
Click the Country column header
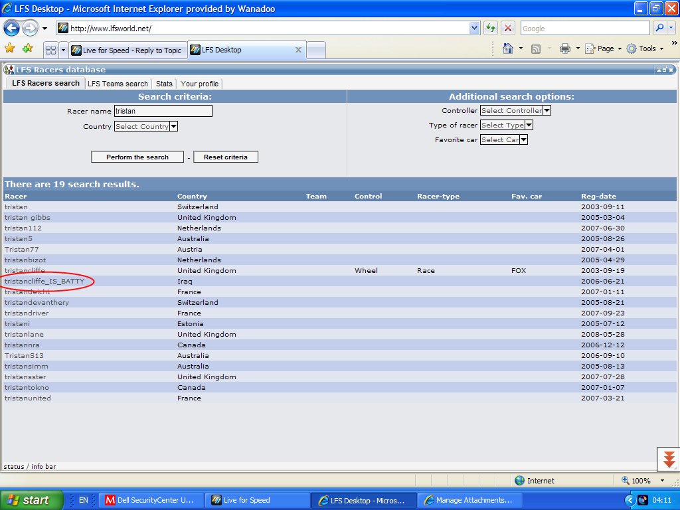192,197
